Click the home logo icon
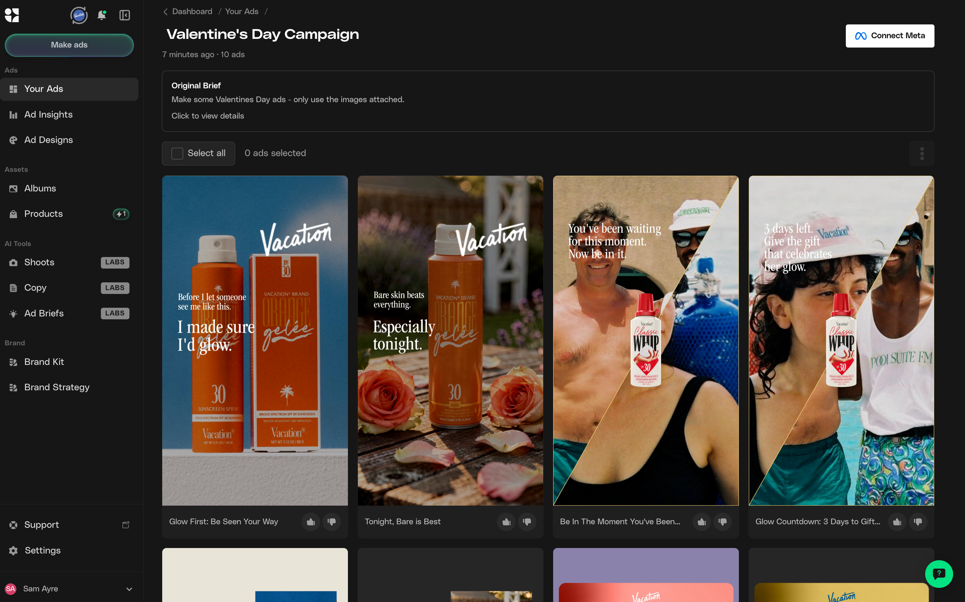Image resolution: width=965 pixels, height=602 pixels. [x=12, y=15]
